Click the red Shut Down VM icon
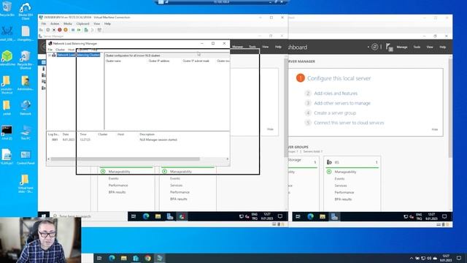The image size is (467, 263). tap(60, 30)
